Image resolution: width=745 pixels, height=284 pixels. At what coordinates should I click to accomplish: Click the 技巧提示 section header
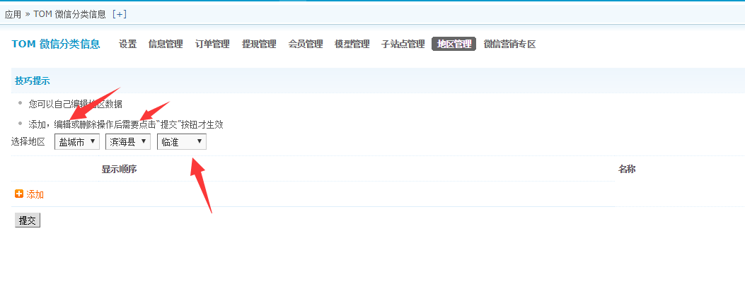33,81
